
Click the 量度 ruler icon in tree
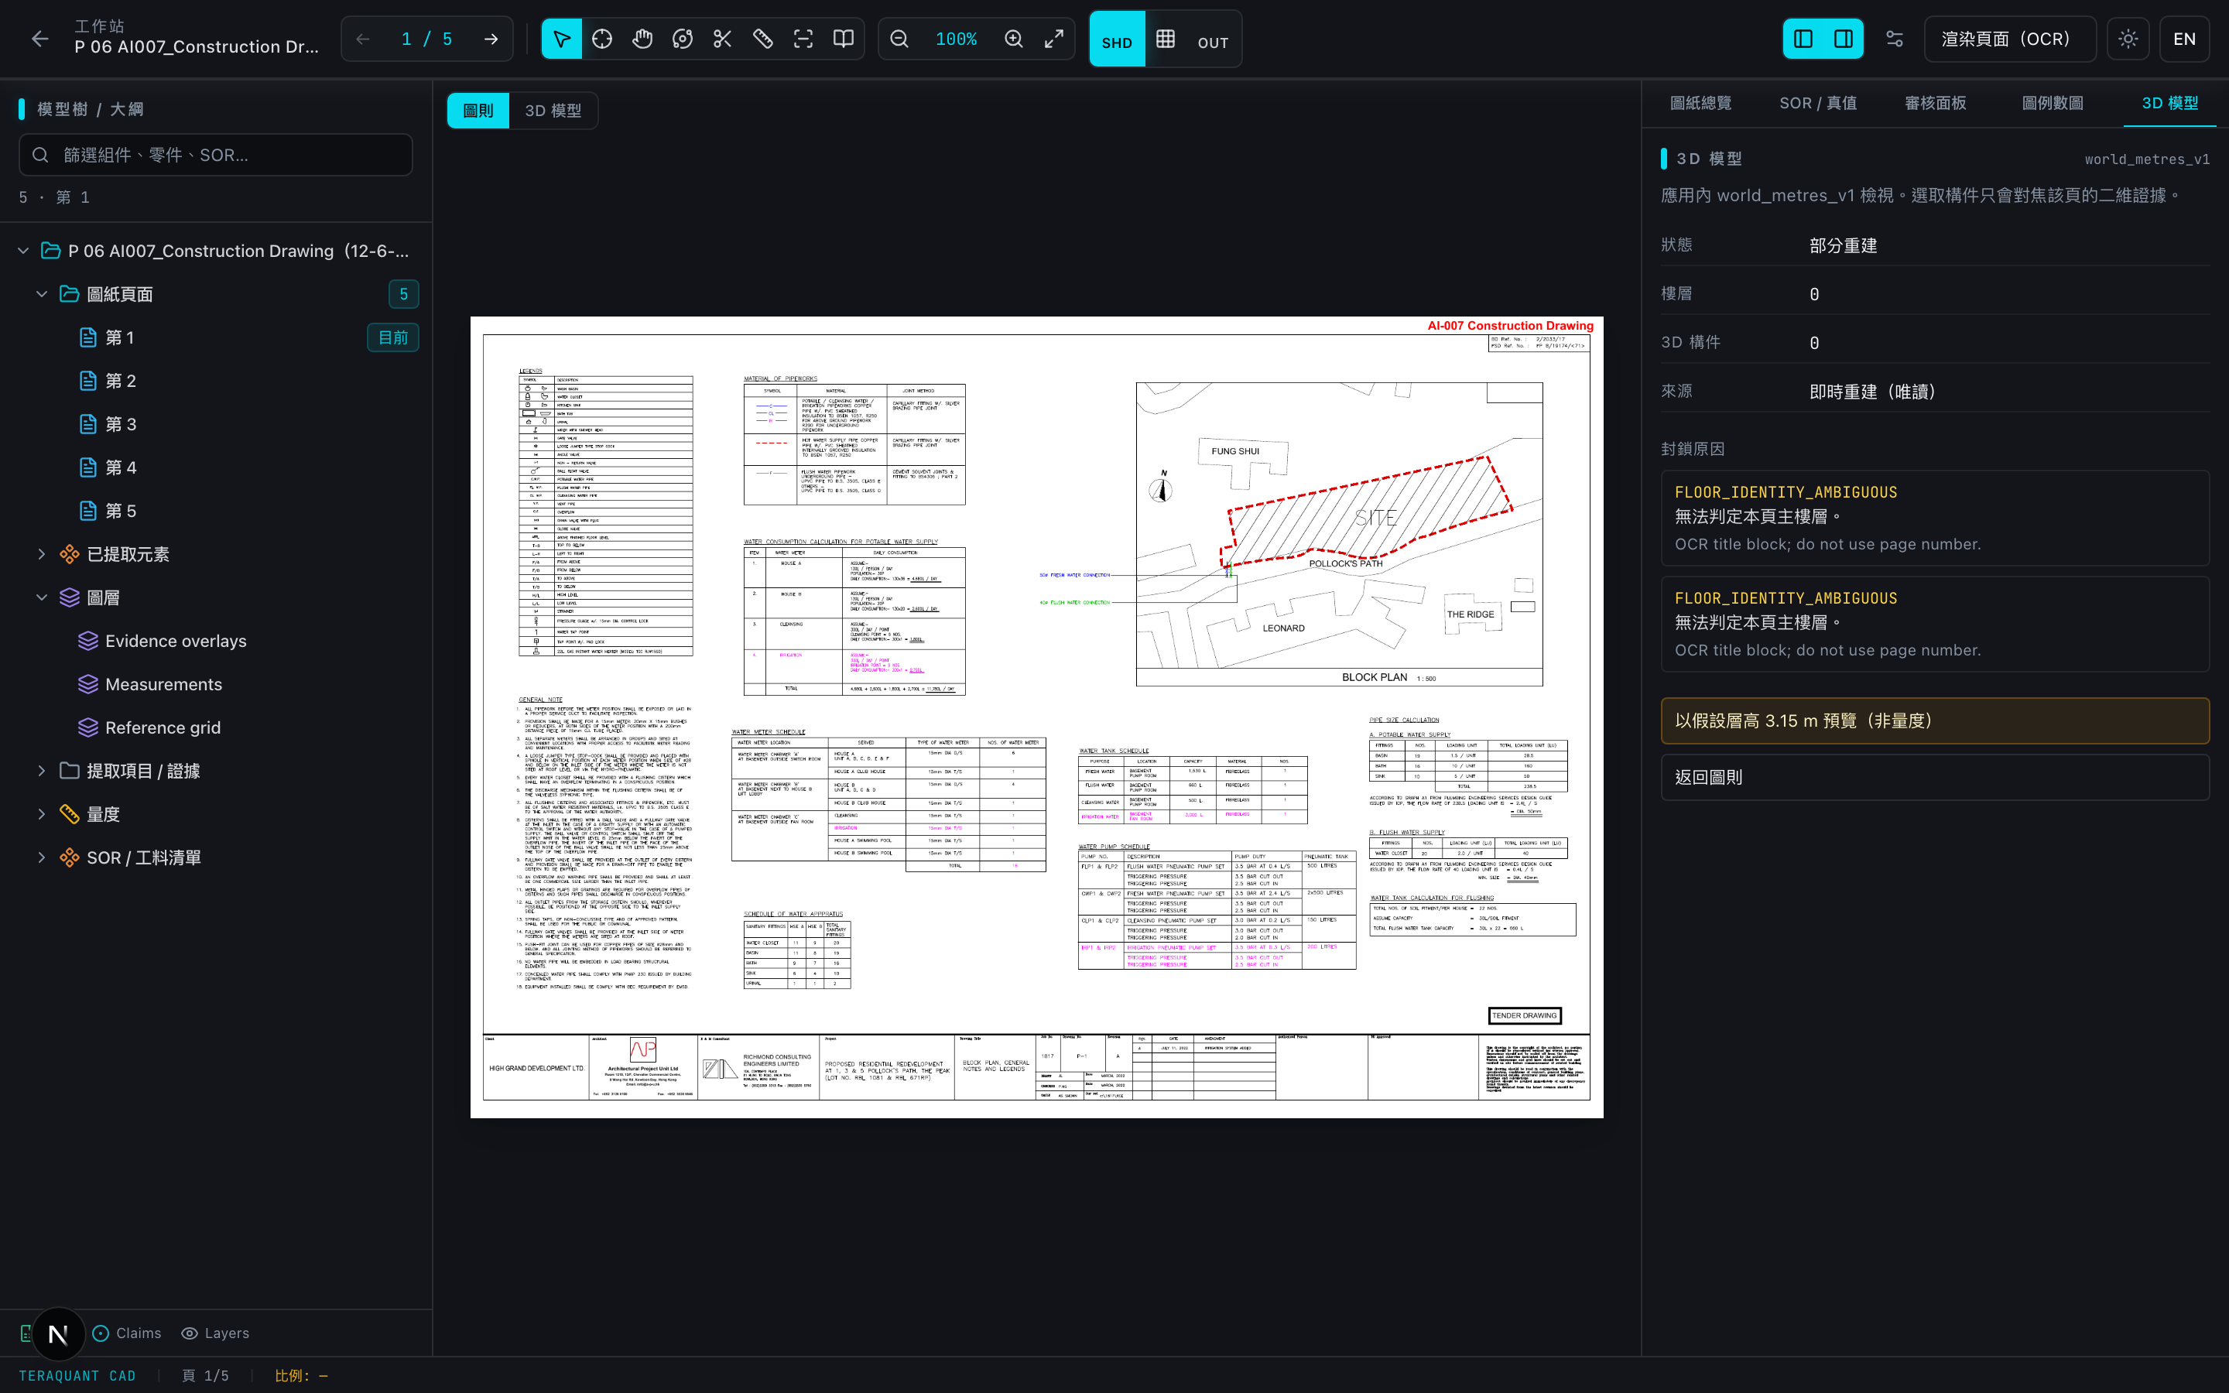69,813
